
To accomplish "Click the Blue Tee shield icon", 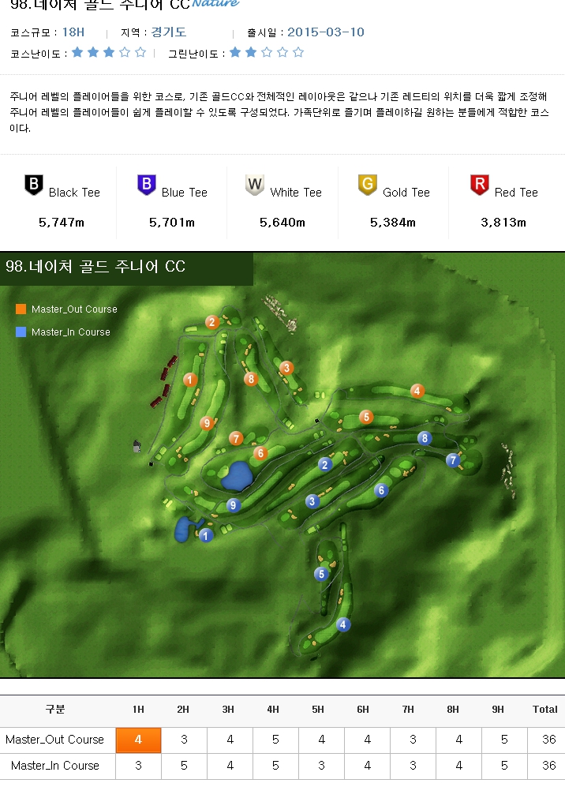I will tap(146, 186).
